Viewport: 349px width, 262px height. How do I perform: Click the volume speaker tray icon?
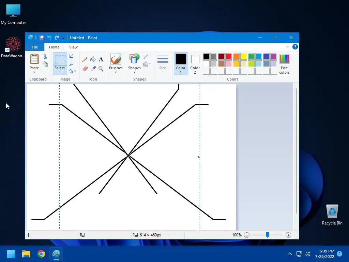click(307, 254)
